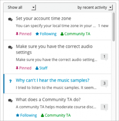The image size is (119, 121).
Task: Click the star icon under What does a Community TA do
Action: 18,115
